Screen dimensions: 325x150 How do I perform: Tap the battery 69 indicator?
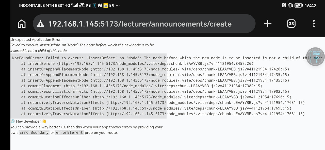tap(298, 5)
